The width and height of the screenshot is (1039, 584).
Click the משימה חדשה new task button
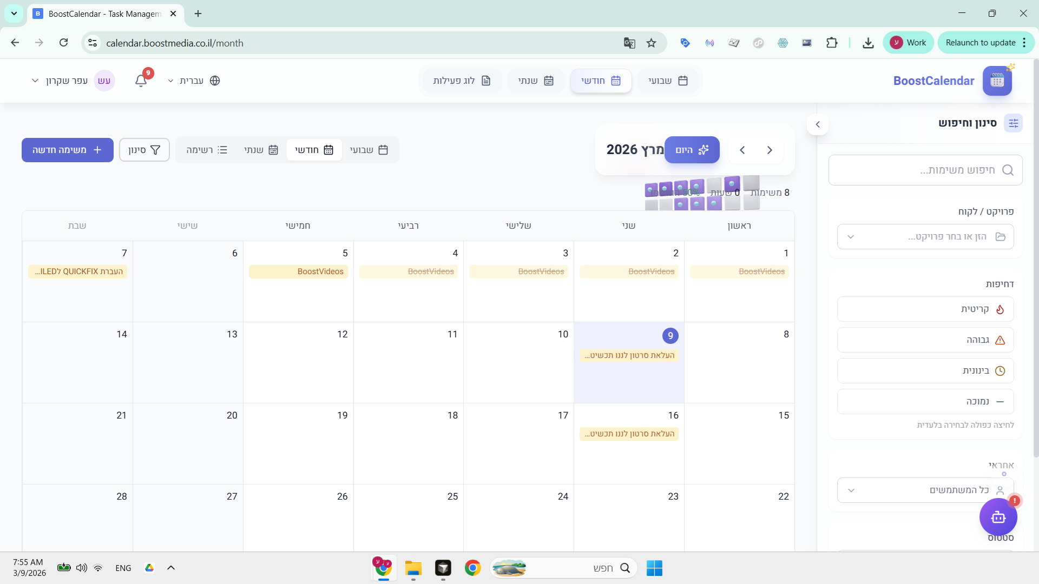pos(68,150)
